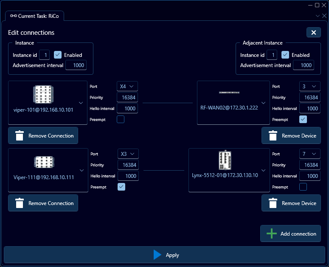
Task: Remove the Viper-111 connection
Action: [x=43, y=203]
